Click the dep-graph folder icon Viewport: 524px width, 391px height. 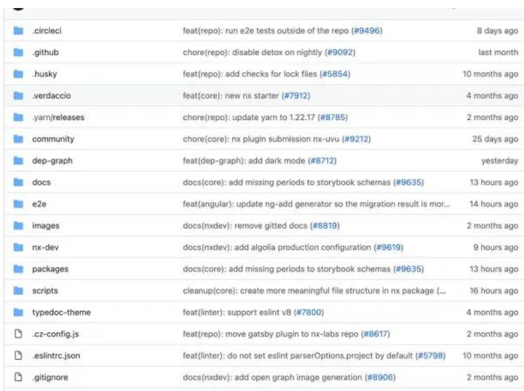pos(19,161)
